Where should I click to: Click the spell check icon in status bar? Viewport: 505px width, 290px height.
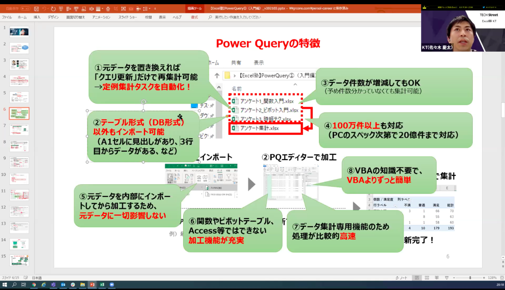tap(26, 278)
